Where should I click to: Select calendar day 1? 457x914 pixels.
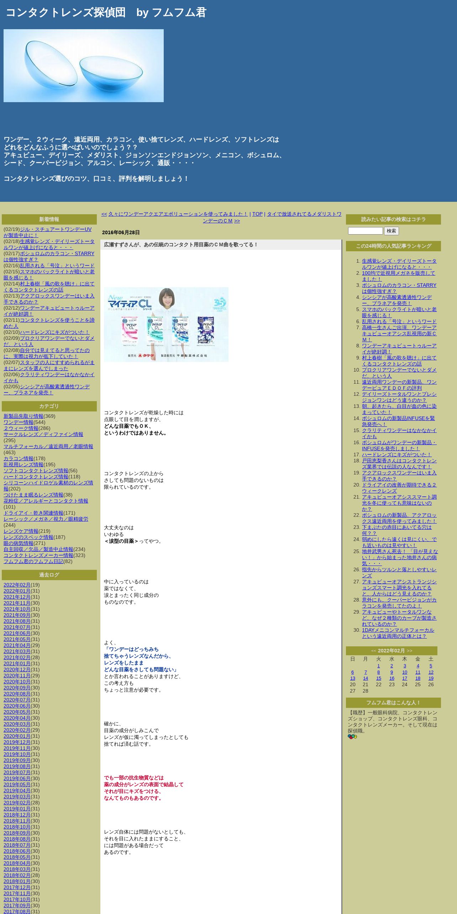coord(378,666)
